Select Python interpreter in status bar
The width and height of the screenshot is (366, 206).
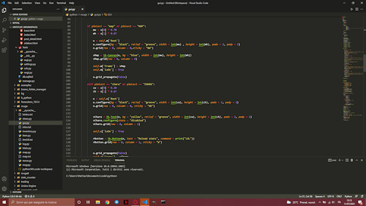pos(12,196)
